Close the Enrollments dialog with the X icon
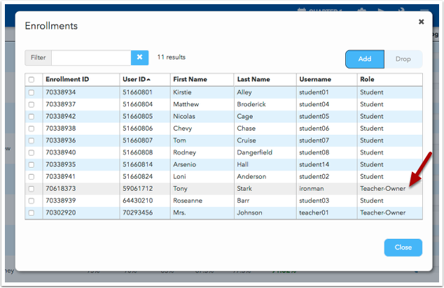This screenshot has height=288, width=444. pos(421,22)
